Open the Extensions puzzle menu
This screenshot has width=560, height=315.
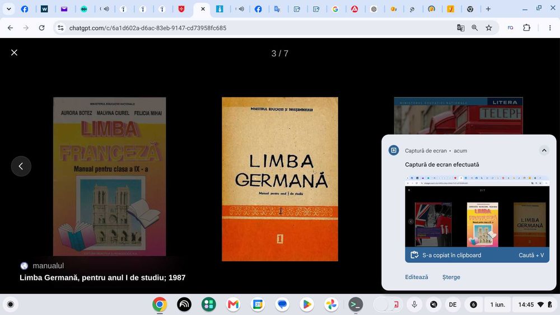[x=527, y=28]
